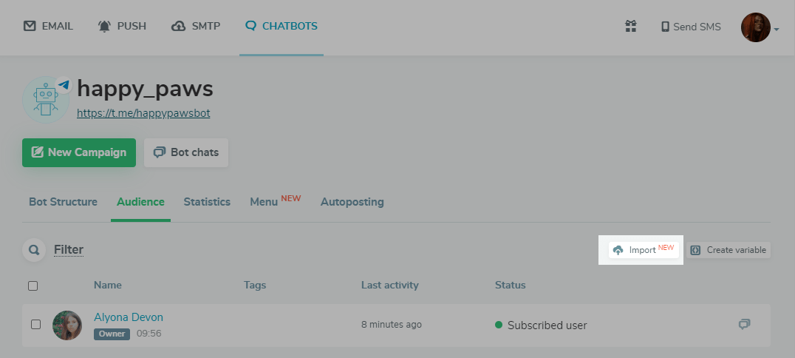Image resolution: width=795 pixels, height=358 pixels.
Task: Open the t.me/happypawsbot link
Action: (x=143, y=114)
